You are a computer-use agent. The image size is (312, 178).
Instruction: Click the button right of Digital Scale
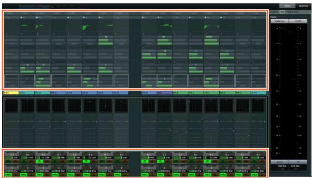point(298,21)
